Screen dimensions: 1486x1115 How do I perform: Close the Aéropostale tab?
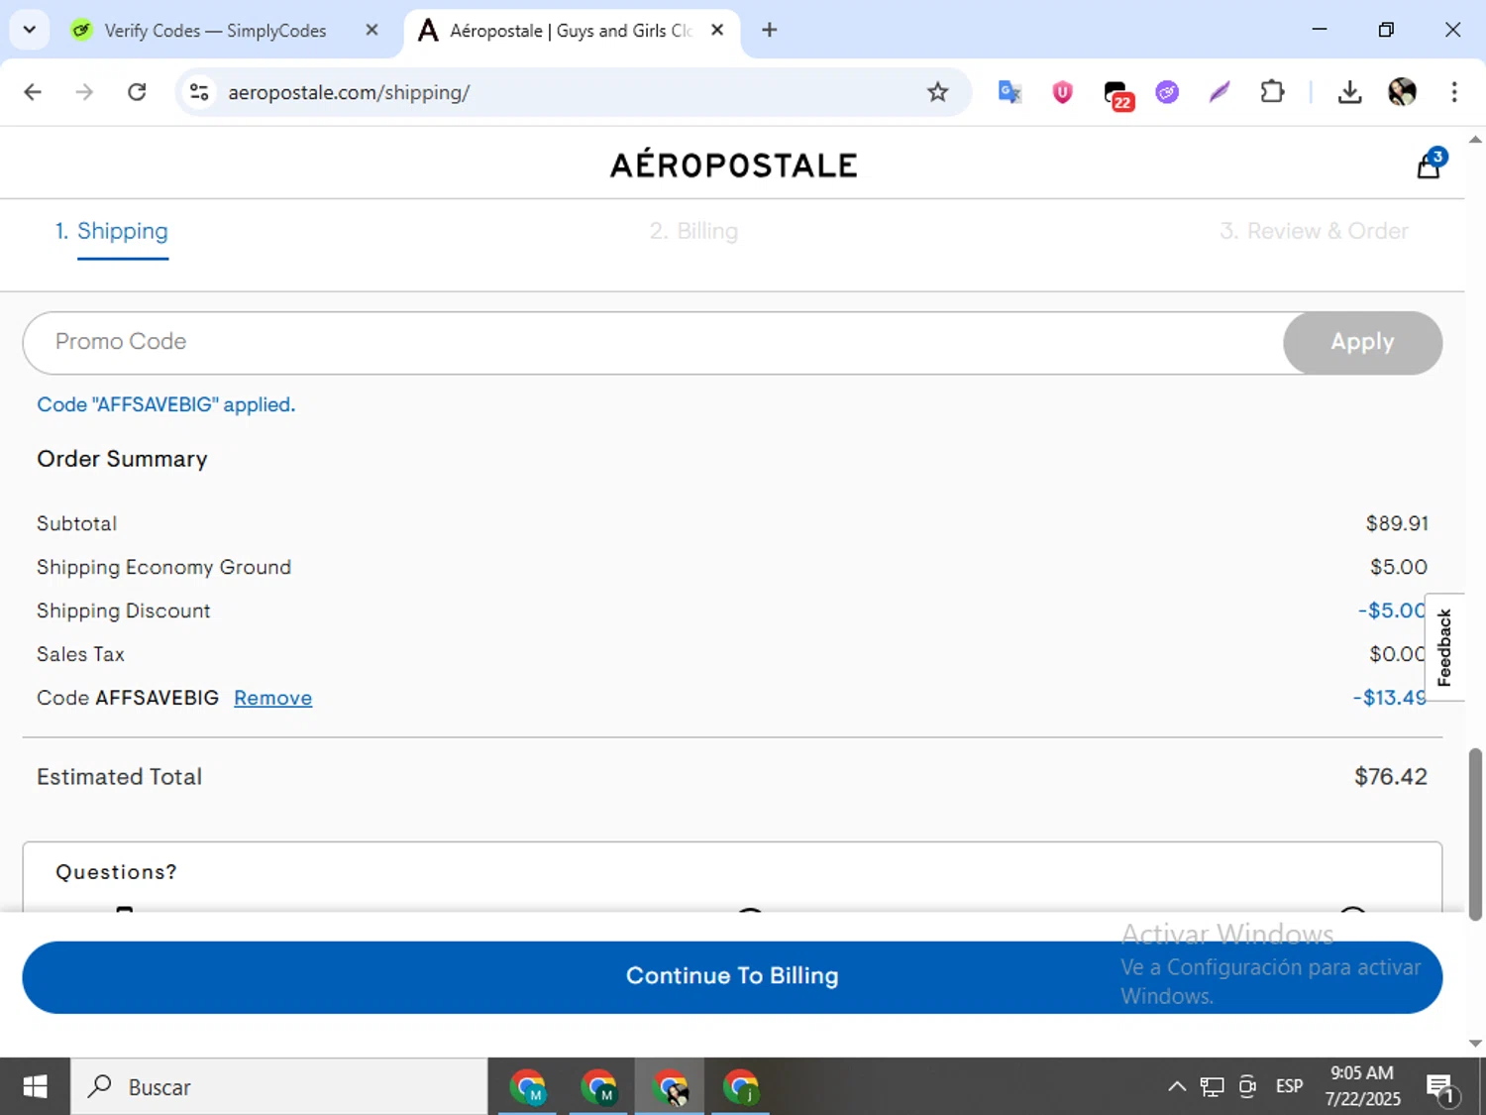[717, 30]
